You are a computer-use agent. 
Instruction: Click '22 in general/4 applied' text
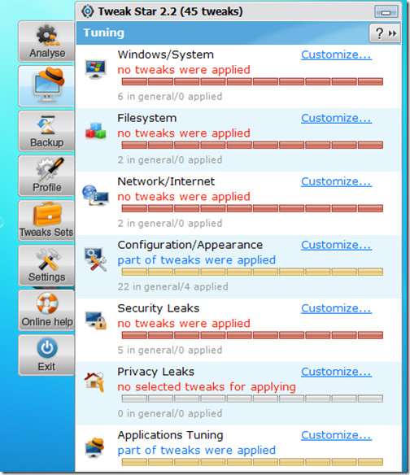pyautogui.click(x=172, y=286)
